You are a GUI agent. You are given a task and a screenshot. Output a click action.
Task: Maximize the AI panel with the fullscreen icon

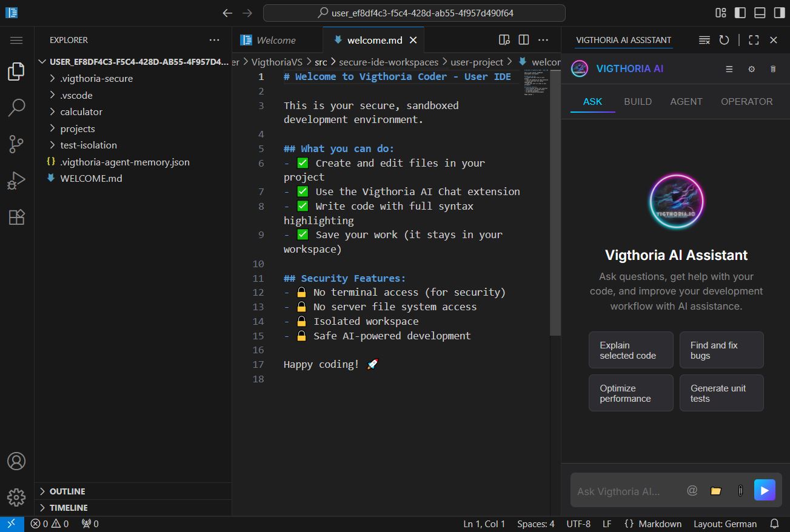coord(753,39)
